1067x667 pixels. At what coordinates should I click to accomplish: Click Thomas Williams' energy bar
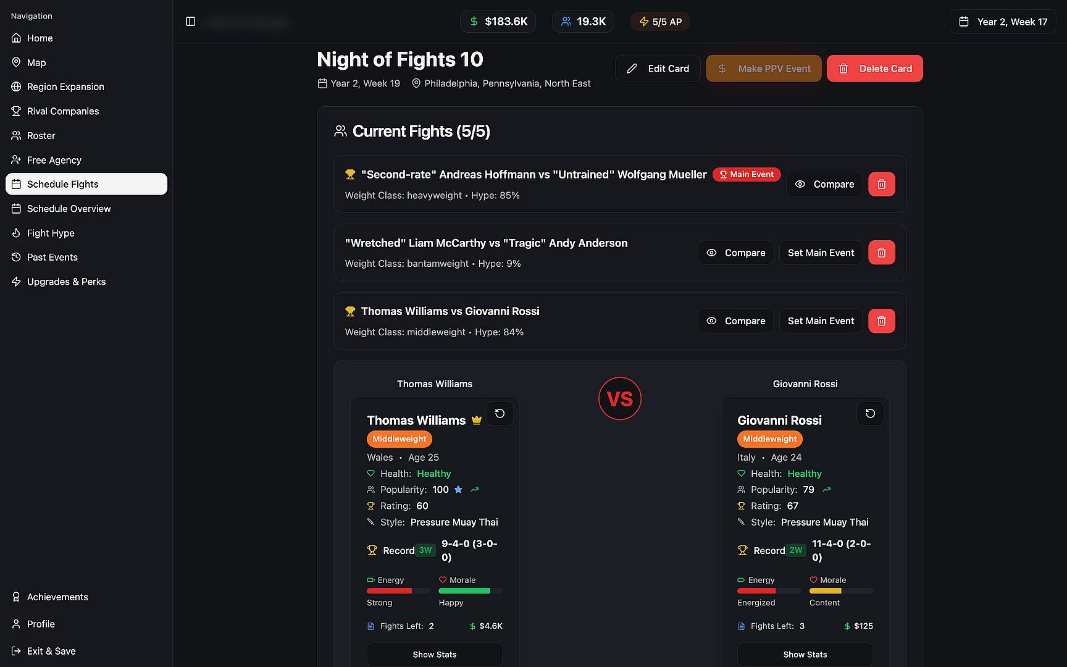coord(398,591)
